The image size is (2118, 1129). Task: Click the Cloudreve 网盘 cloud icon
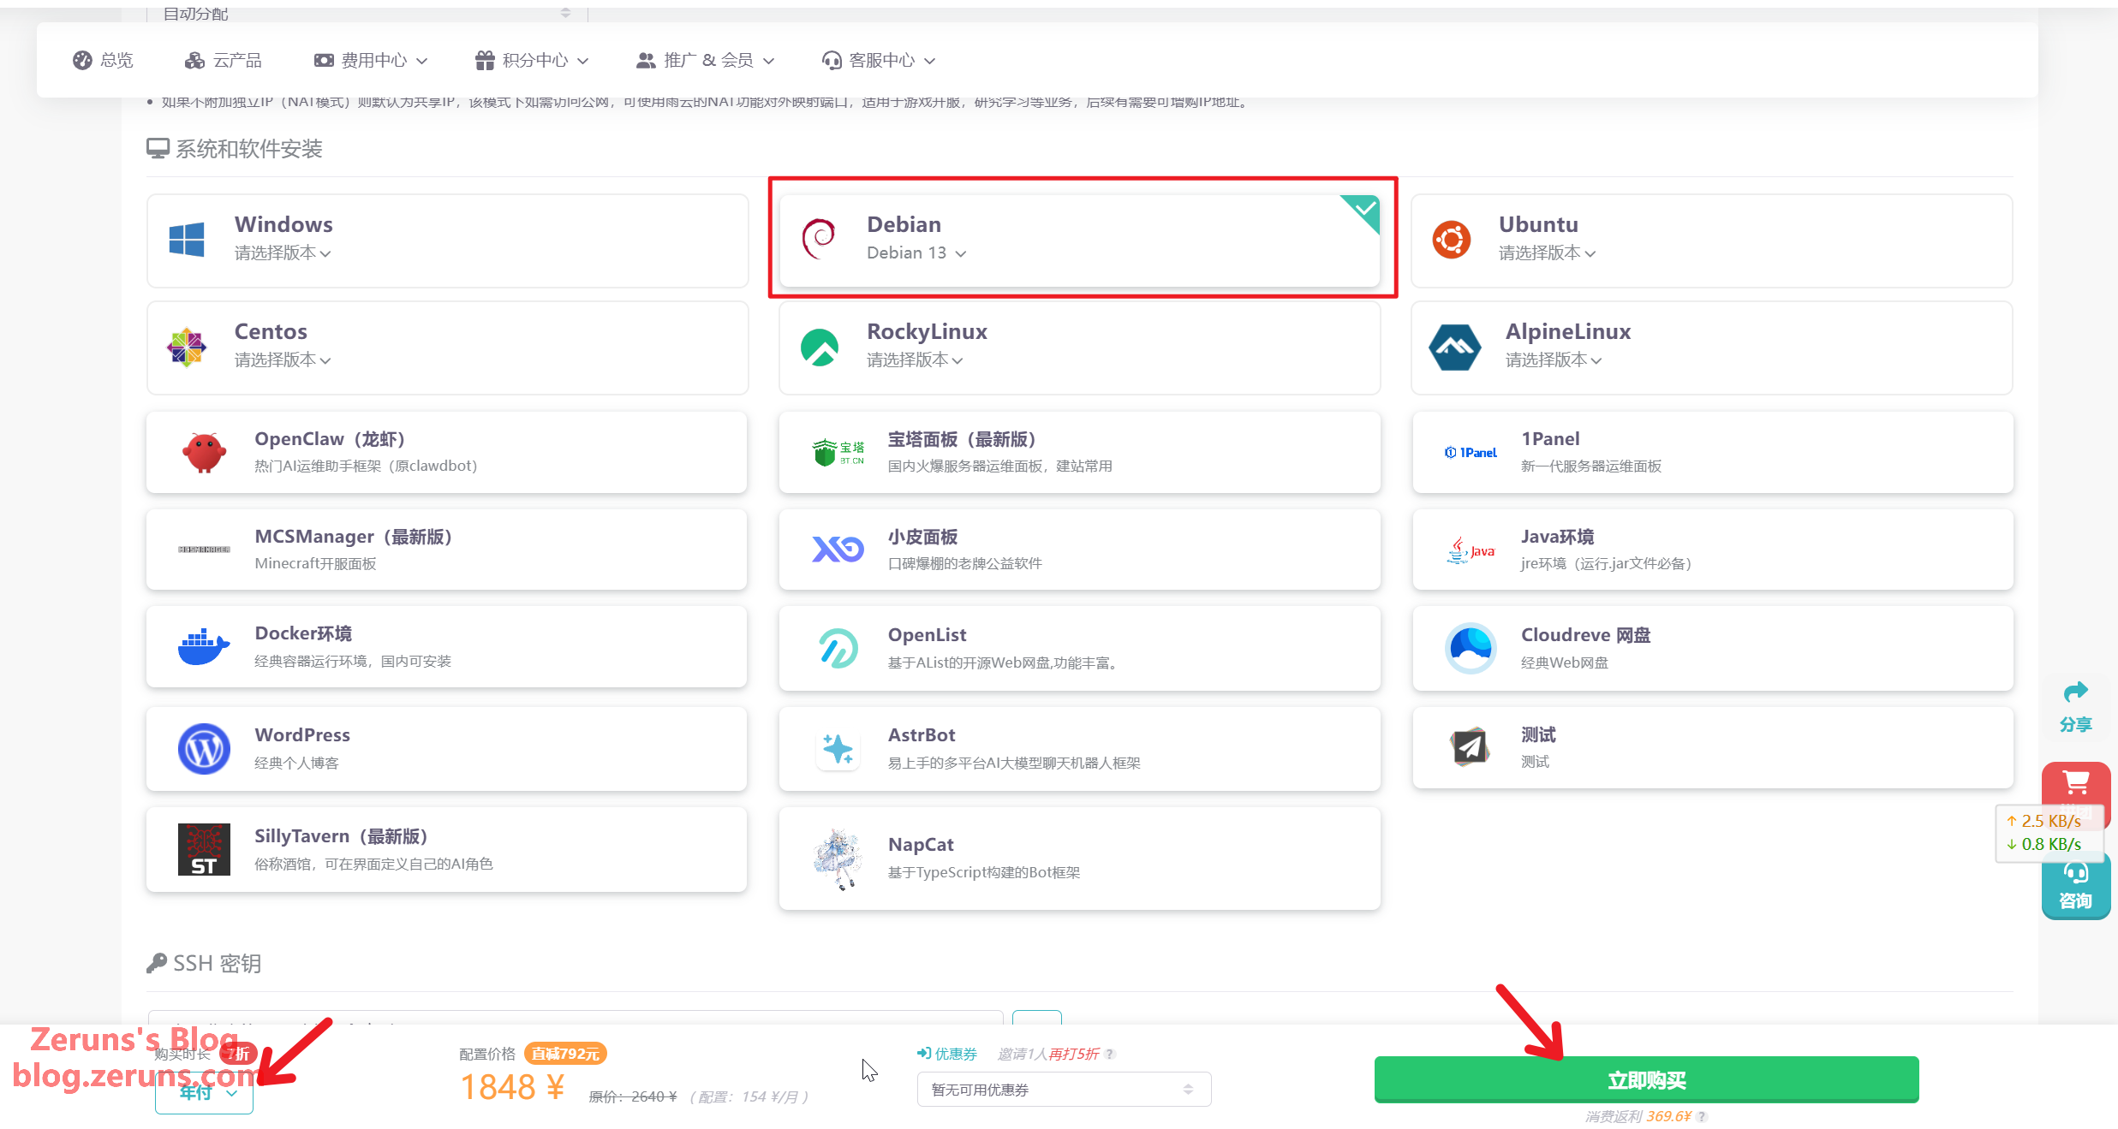[x=1471, y=648]
